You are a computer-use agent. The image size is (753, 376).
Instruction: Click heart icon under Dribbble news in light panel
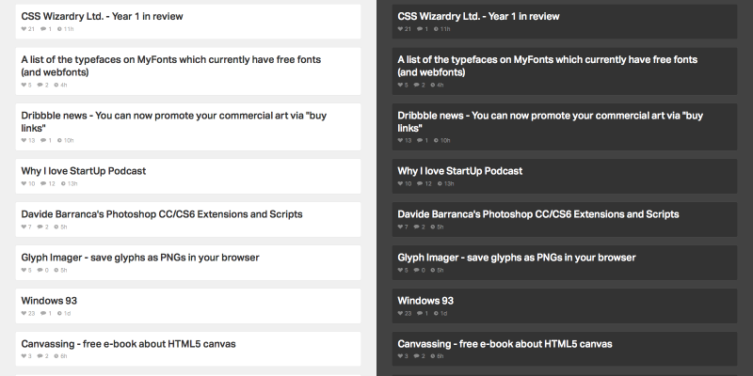point(24,140)
